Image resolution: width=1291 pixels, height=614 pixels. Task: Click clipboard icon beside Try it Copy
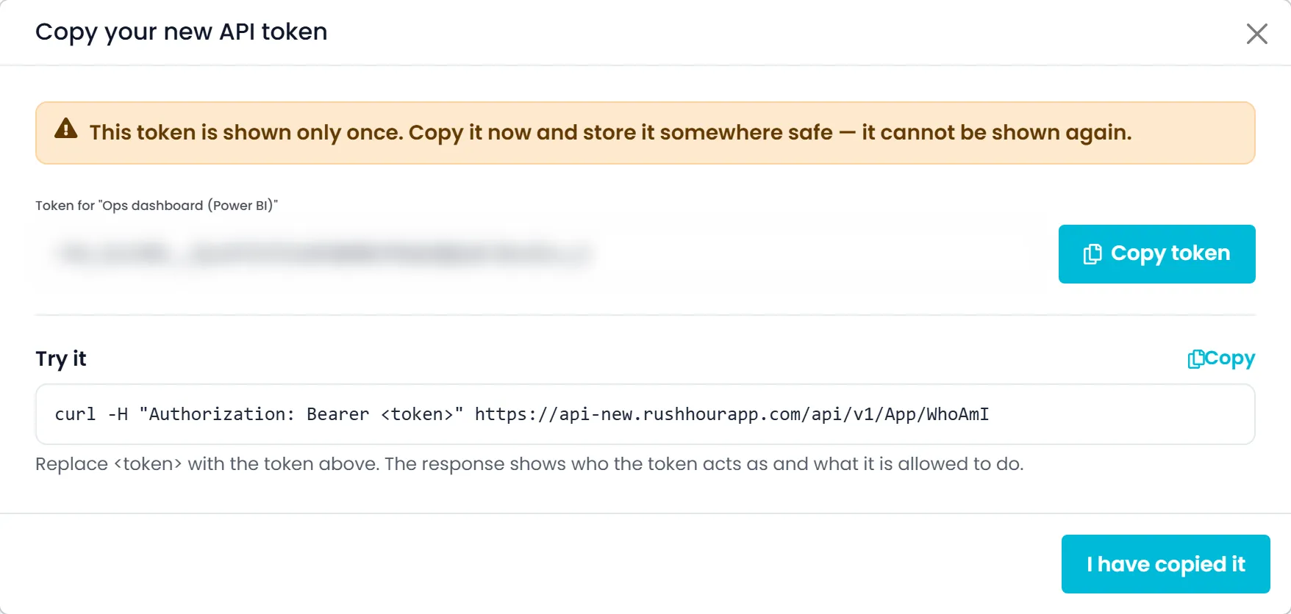pos(1196,358)
